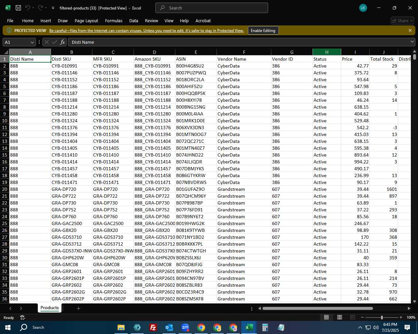
Task: Click the Total Stock header cell
Action: tap(383, 59)
